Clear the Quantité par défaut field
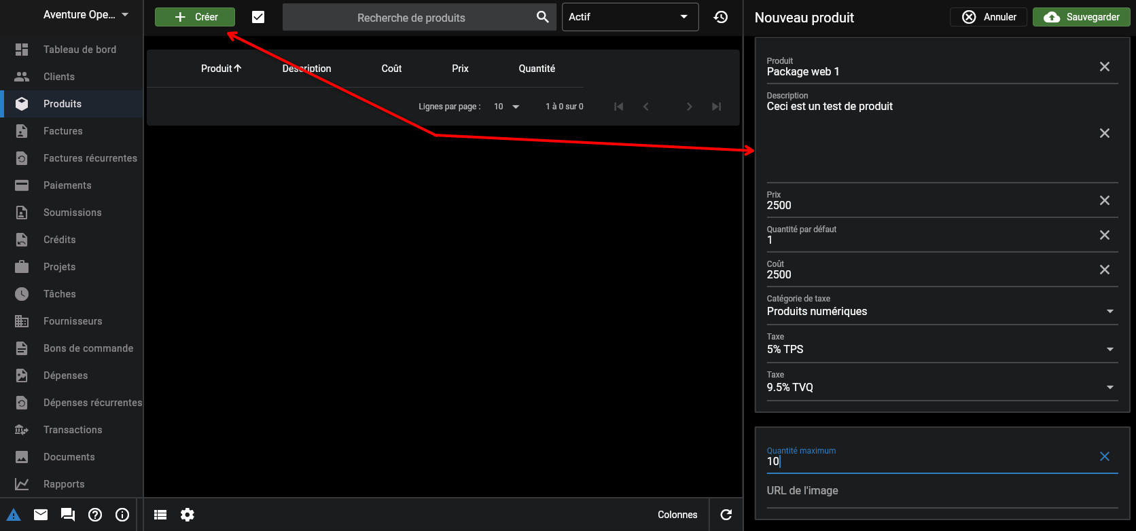The width and height of the screenshot is (1136, 531). [x=1105, y=235]
